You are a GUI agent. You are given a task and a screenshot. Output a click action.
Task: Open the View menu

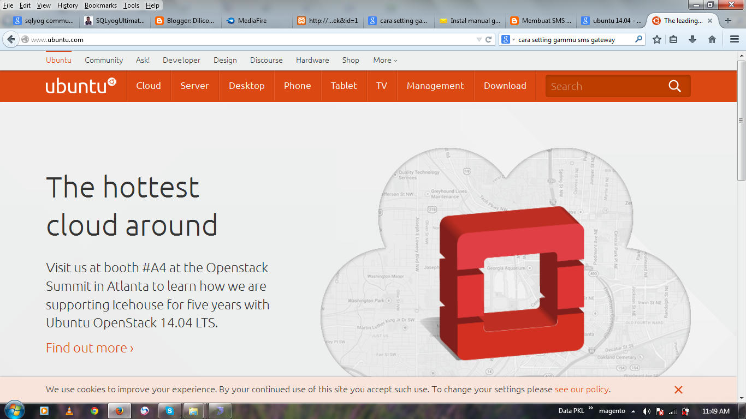(x=44, y=5)
